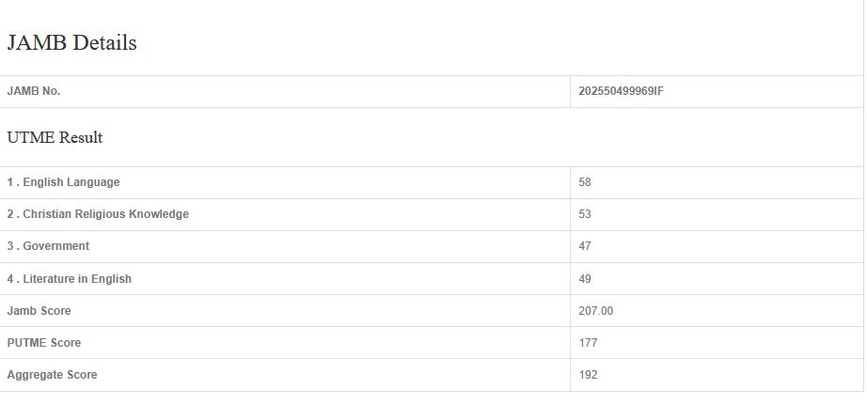This screenshot has width=867, height=405.
Task: Select the Jamb Score label
Action: pyautogui.click(x=39, y=311)
